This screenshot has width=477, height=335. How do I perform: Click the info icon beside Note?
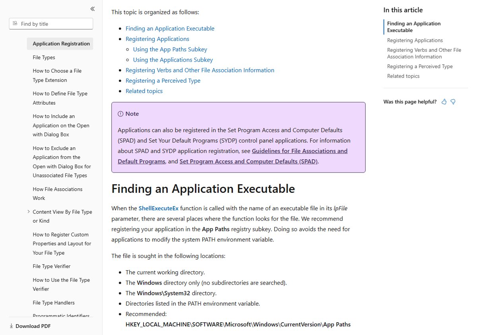pyautogui.click(x=120, y=114)
